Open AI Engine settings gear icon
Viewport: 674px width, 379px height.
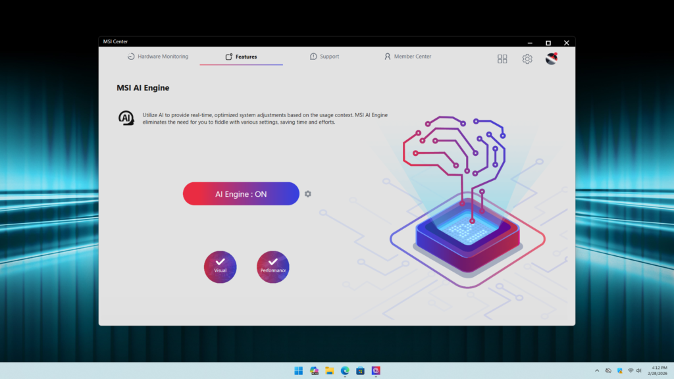308,194
